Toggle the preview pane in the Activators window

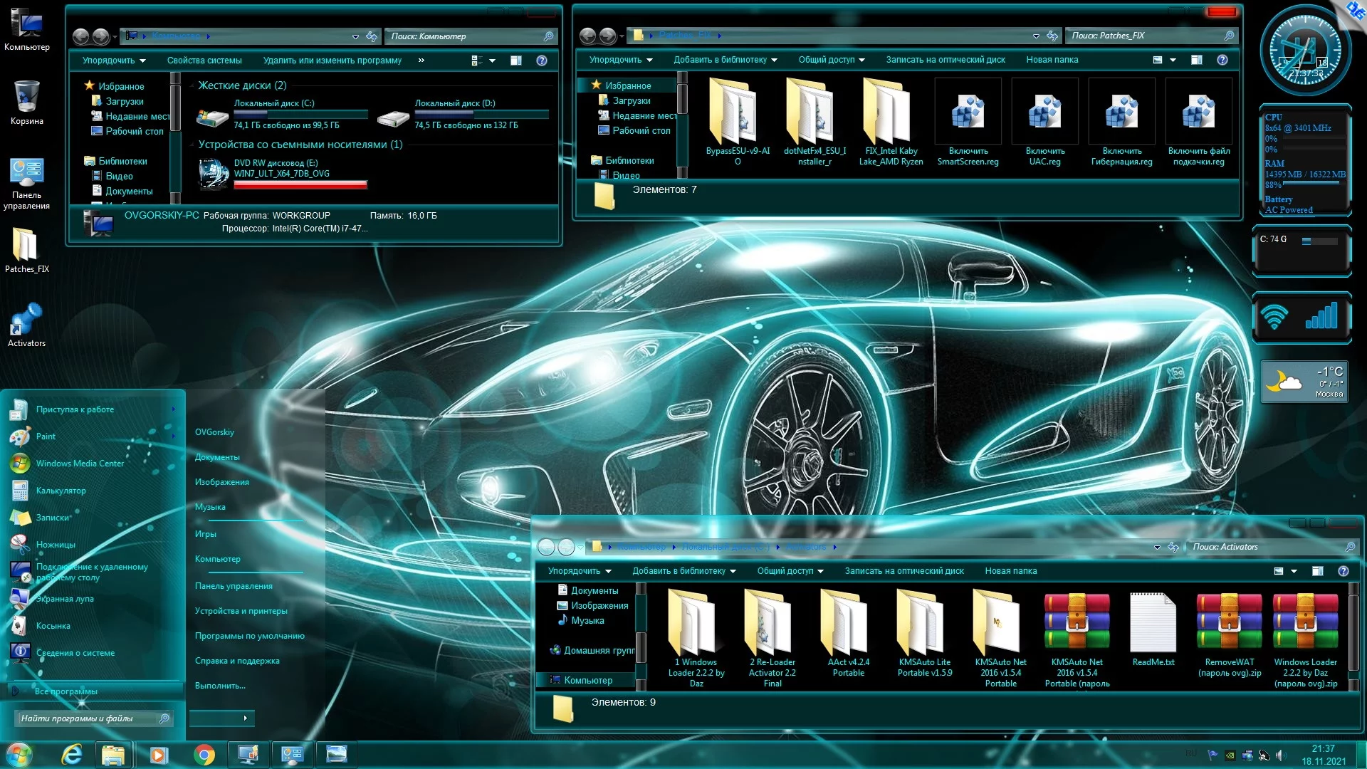(x=1318, y=571)
